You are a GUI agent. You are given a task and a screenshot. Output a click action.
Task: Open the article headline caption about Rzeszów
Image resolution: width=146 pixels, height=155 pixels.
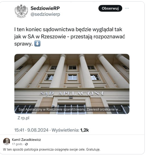coord(69,109)
